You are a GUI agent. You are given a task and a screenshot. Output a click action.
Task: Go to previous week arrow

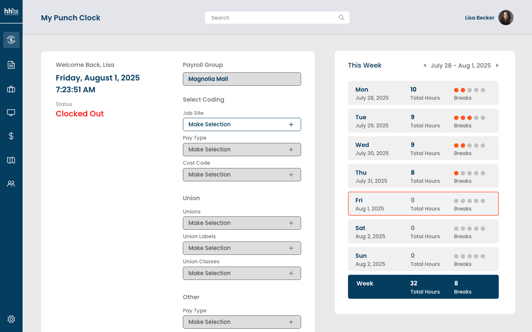click(x=424, y=65)
